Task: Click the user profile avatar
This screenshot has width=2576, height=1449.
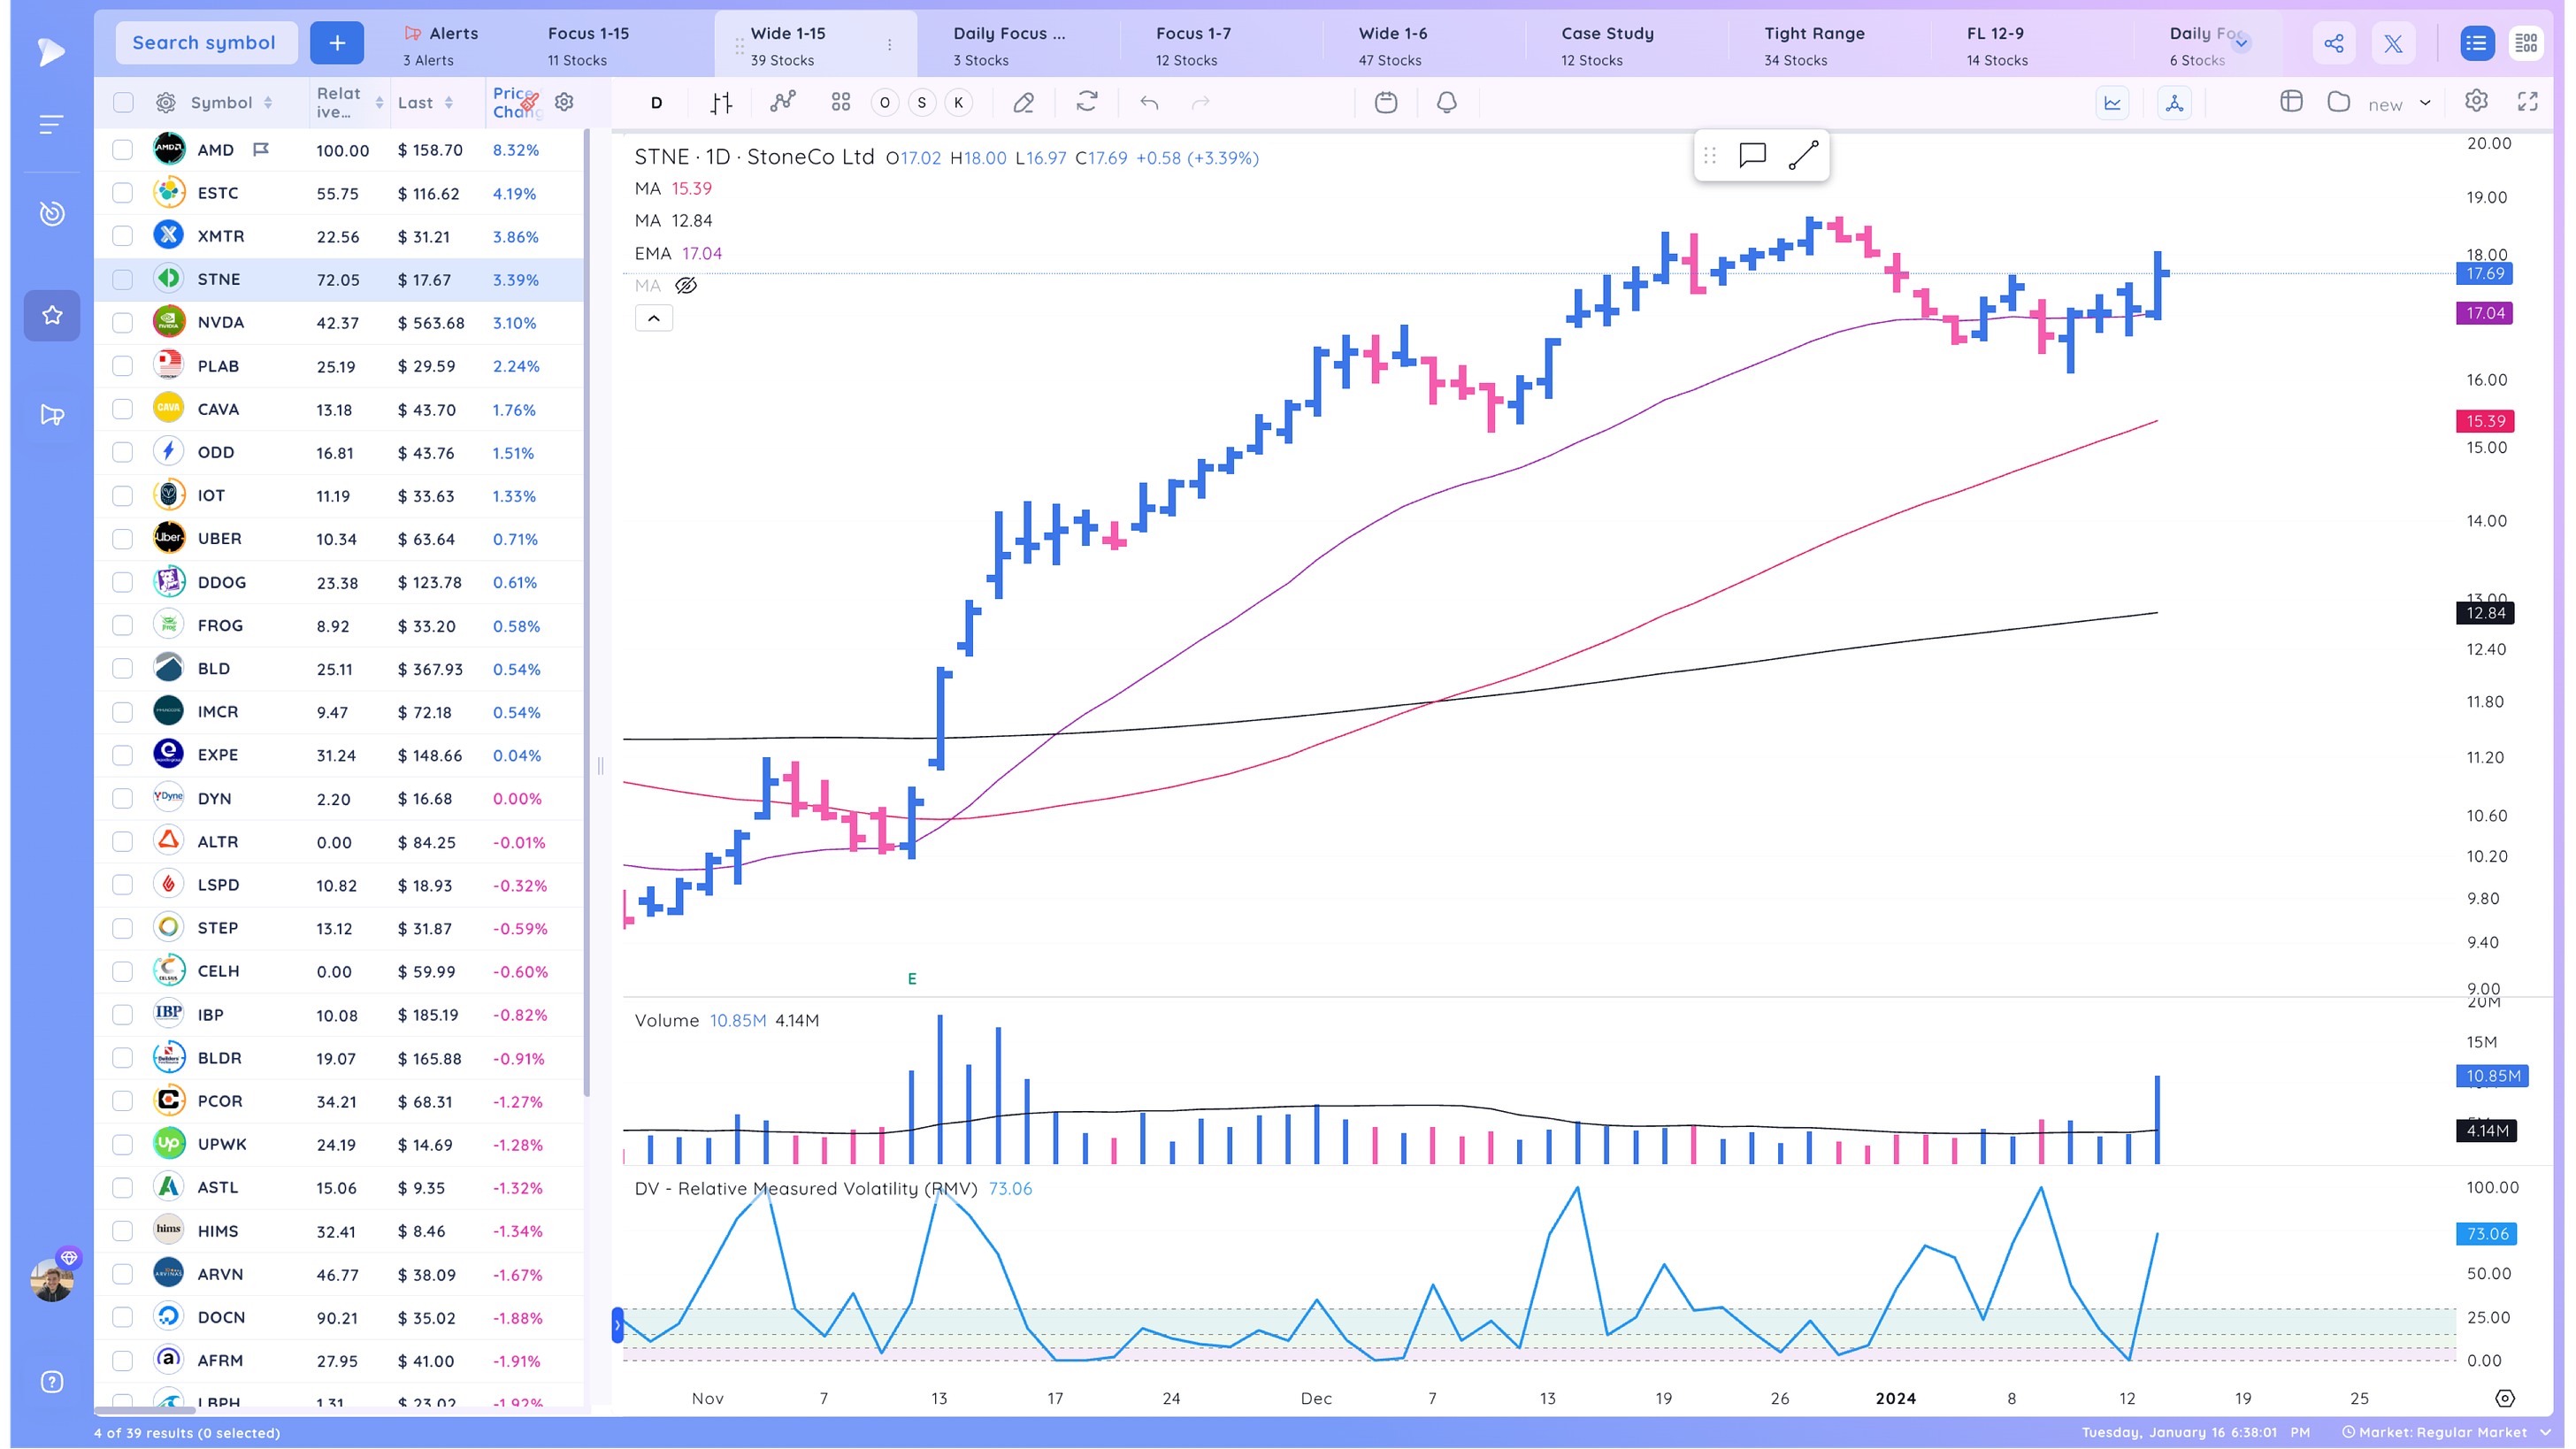Action: (52, 1279)
